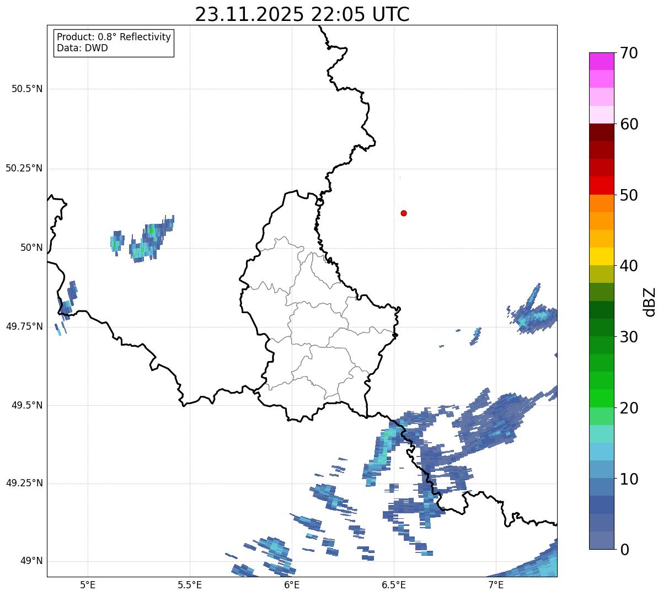This screenshot has width=663, height=596.
Task: Pick the orange colorbar segment below 50
Action: point(601,203)
